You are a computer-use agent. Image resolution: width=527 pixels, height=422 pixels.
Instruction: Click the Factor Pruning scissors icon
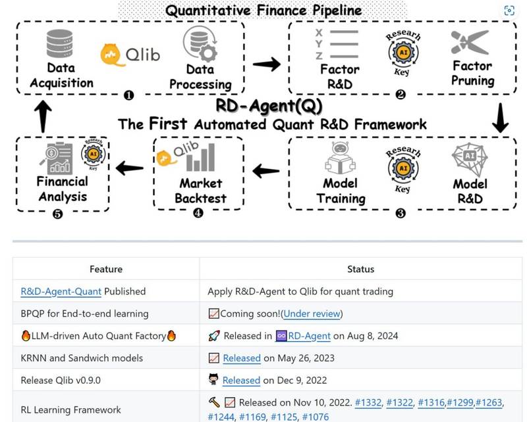pyautogui.click(x=470, y=42)
